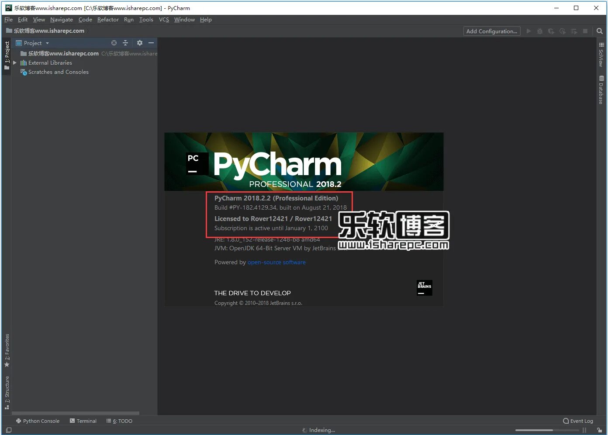Click the tool window quick access icon

click(9, 430)
